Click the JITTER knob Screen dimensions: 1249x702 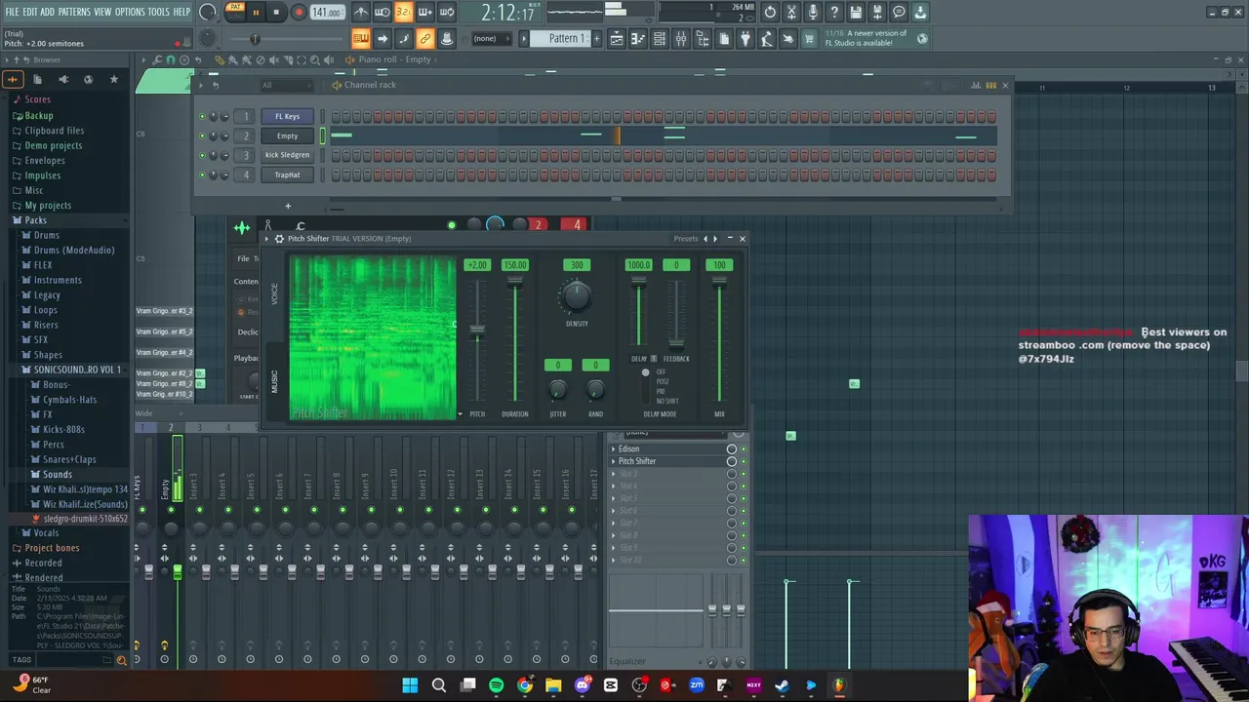coord(557,389)
